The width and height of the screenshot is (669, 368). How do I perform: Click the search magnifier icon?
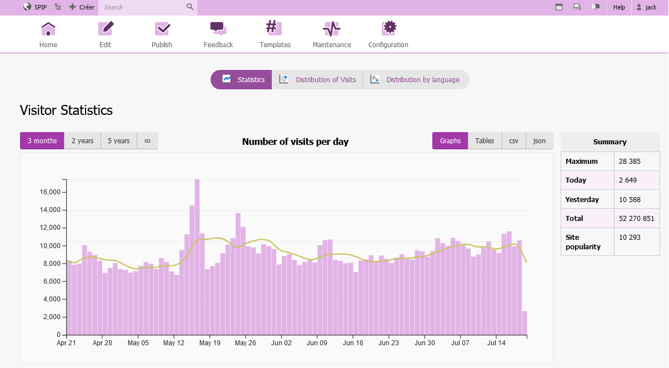point(190,7)
